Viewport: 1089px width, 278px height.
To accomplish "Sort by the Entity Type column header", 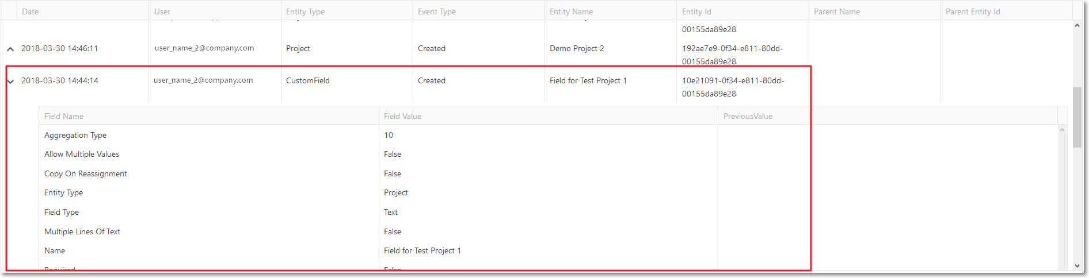I will 305,11.
